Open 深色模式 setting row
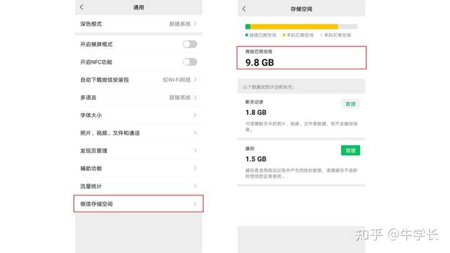This screenshot has height=253, width=450. click(139, 24)
